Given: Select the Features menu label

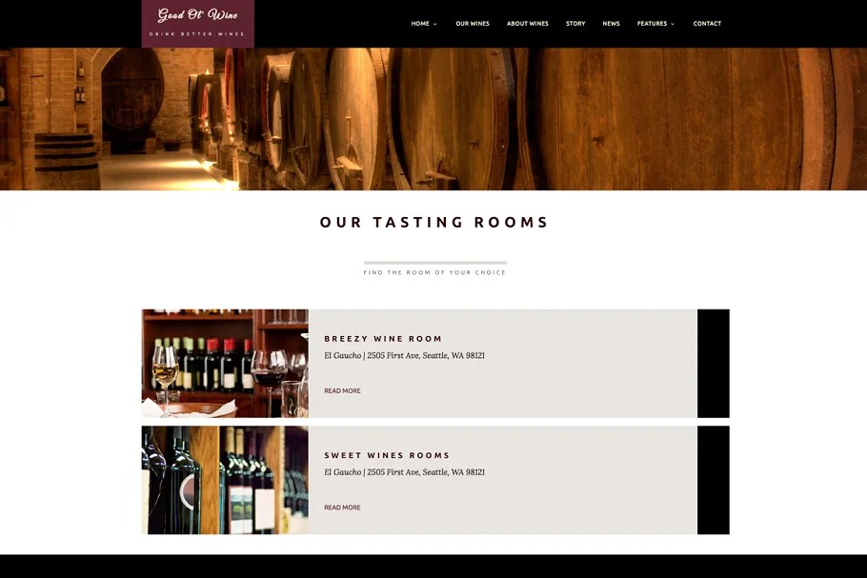Looking at the screenshot, I should click(652, 23).
